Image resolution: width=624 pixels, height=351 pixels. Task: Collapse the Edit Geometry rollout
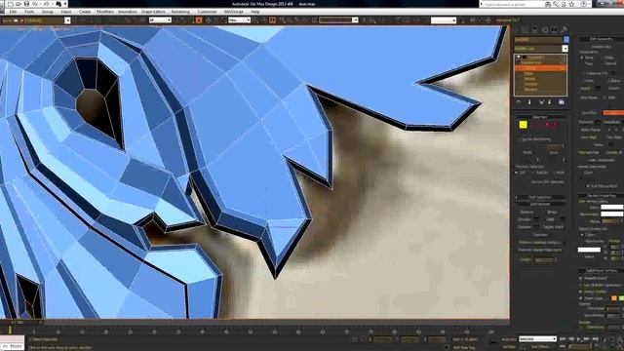pos(602,39)
